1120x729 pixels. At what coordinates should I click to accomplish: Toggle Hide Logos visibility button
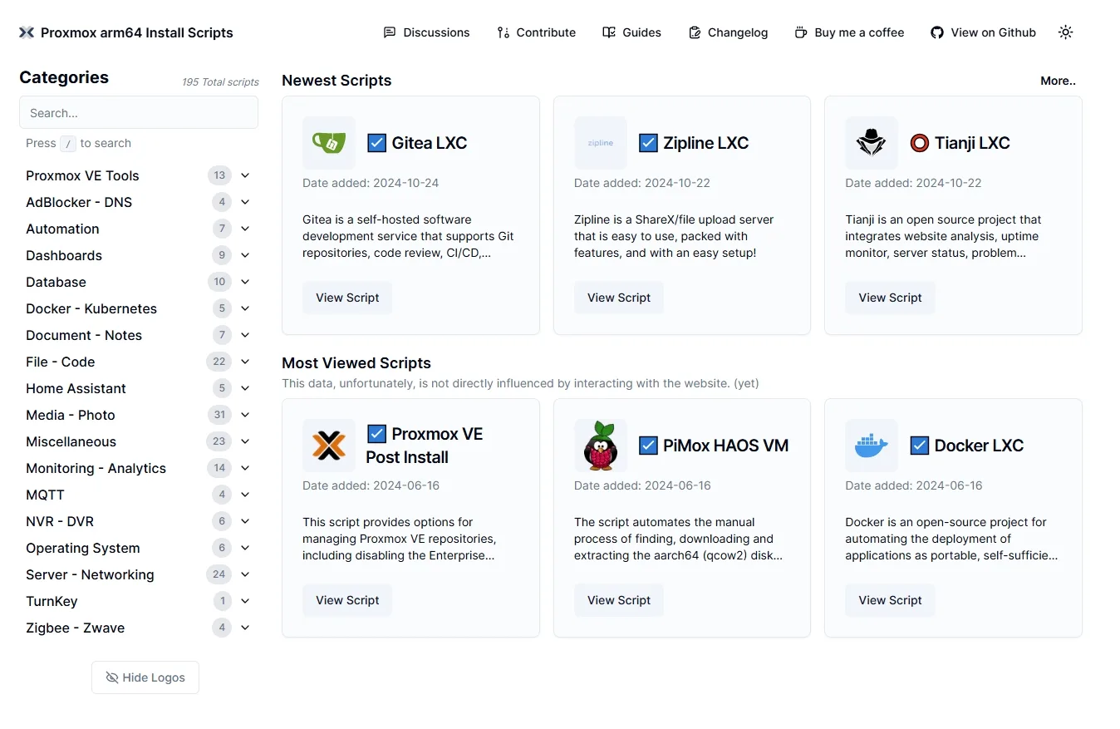[145, 677]
